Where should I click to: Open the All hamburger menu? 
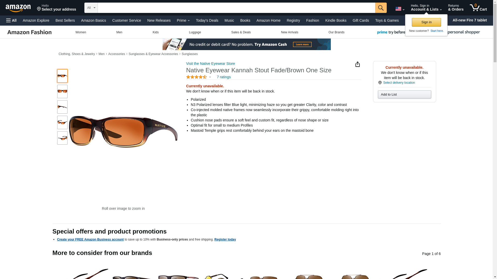[11, 20]
